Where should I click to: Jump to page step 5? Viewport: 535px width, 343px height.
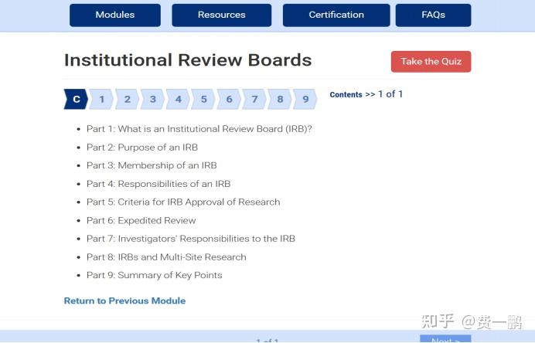coord(204,99)
